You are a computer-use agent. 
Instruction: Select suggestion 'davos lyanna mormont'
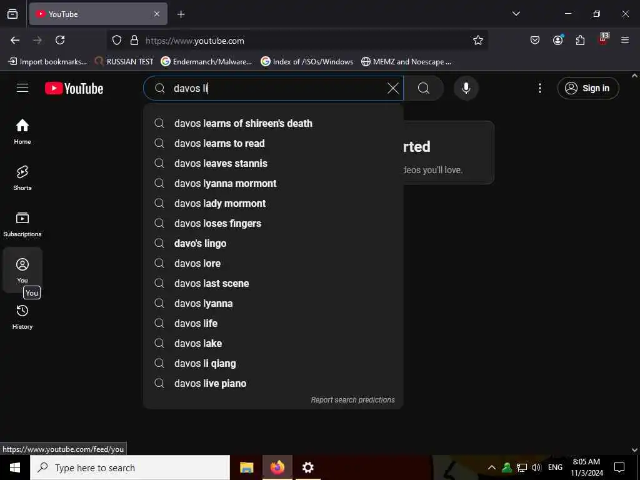coord(273,183)
